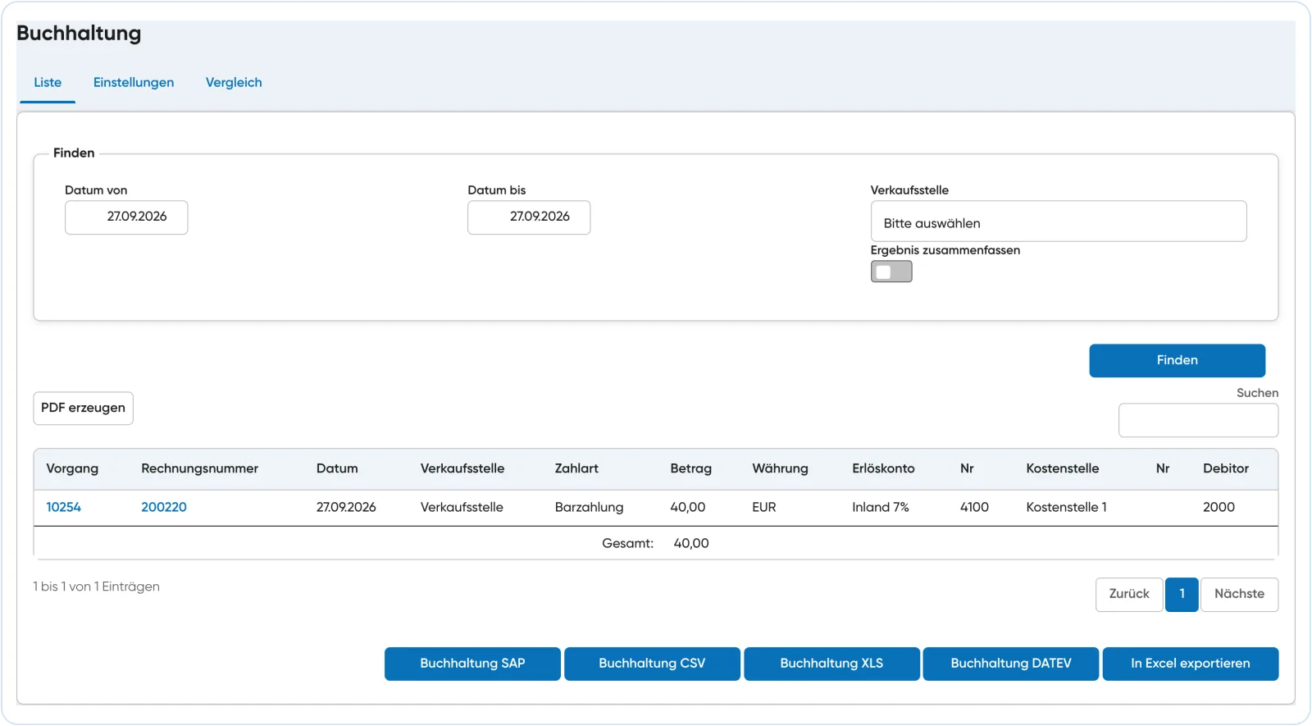Sort by Erlöskonto column header
The width and height of the screenshot is (1312, 726).
pos(883,469)
